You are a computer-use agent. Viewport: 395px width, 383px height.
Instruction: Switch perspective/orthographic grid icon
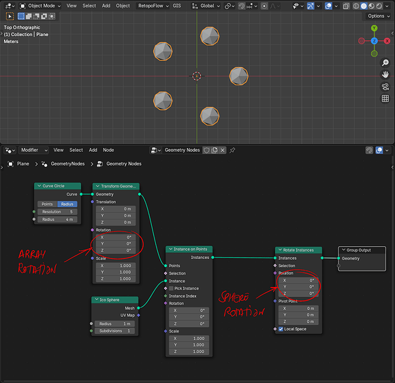tap(385, 99)
